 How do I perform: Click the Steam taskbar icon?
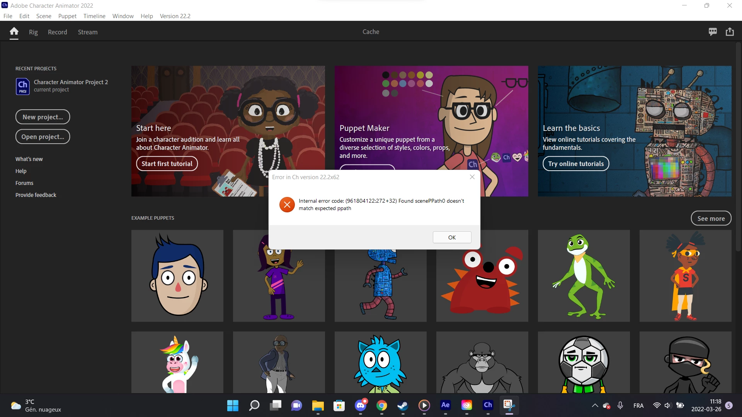(x=403, y=405)
